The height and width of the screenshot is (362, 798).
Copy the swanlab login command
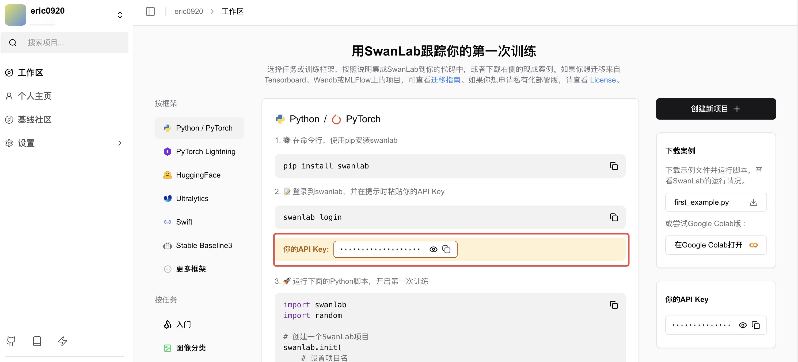coord(614,217)
